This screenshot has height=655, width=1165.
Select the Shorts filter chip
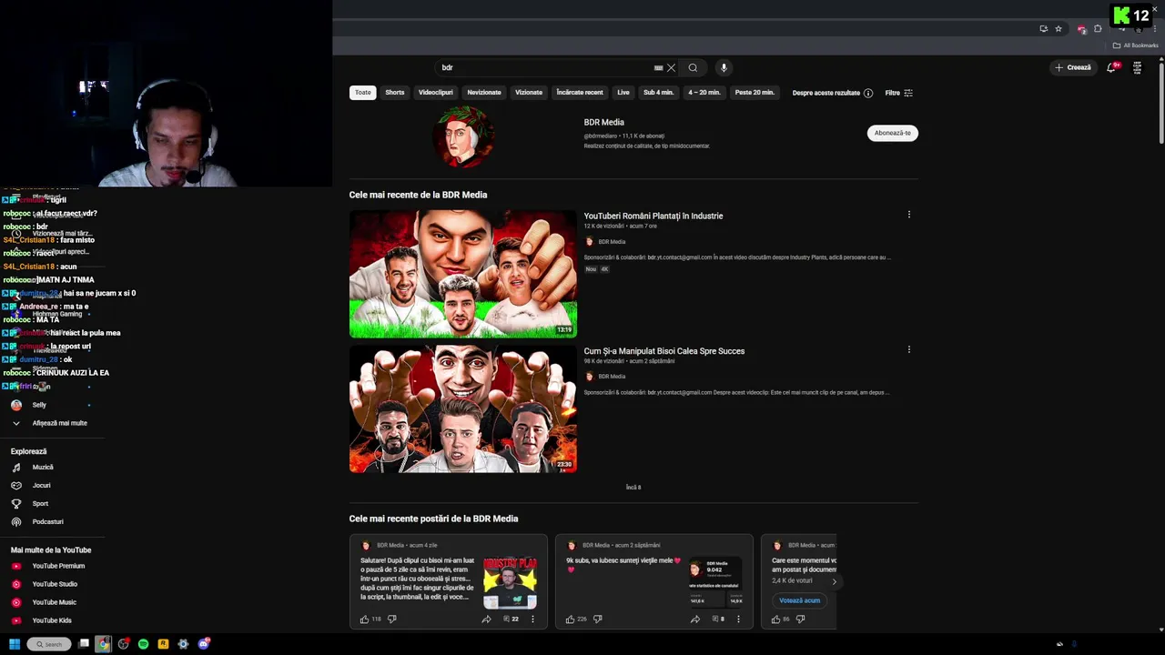click(394, 93)
